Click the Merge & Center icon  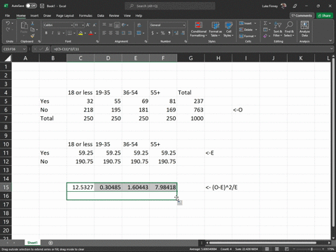coord(139,33)
